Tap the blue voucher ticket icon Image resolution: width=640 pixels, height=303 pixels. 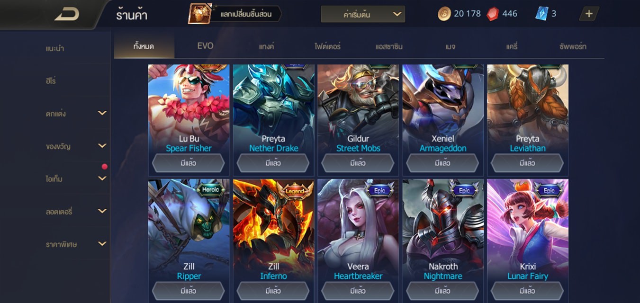tap(541, 14)
